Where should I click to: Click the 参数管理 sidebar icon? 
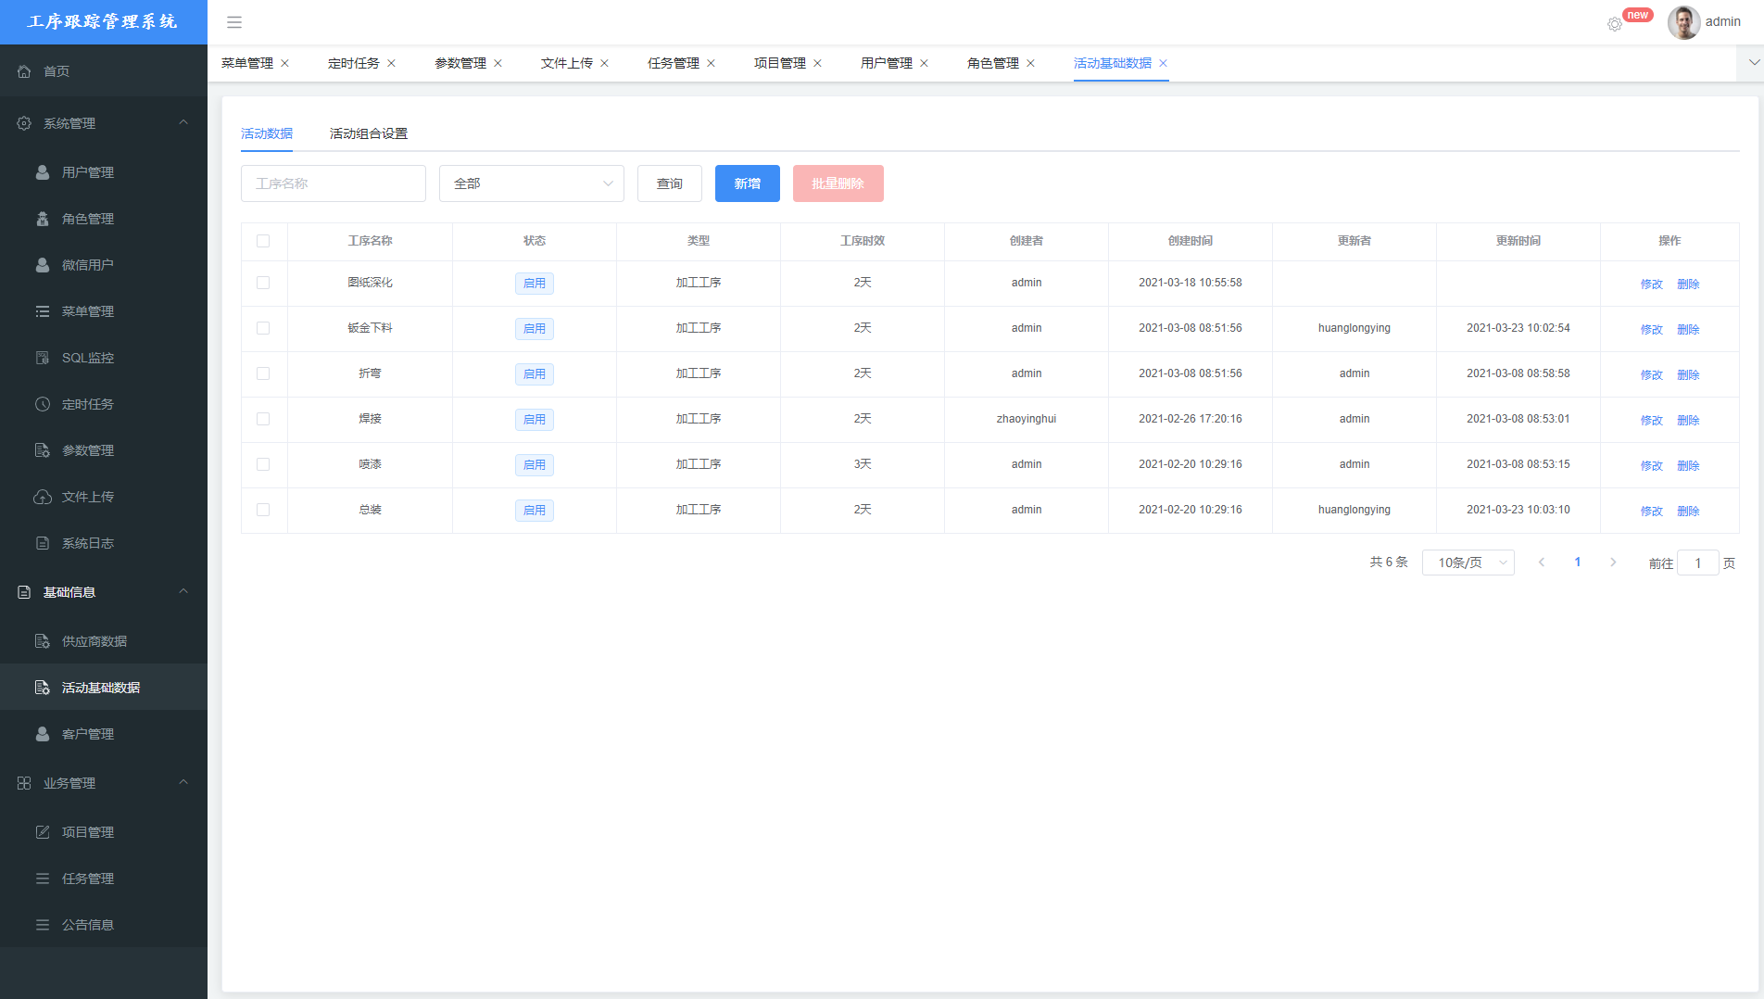click(43, 450)
